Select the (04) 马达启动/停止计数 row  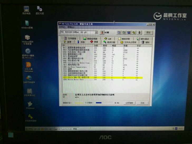(x=101, y=52)
